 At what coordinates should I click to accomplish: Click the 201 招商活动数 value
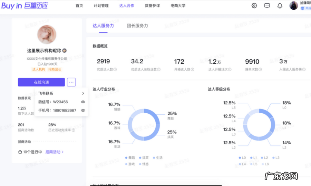click(21, 125)
